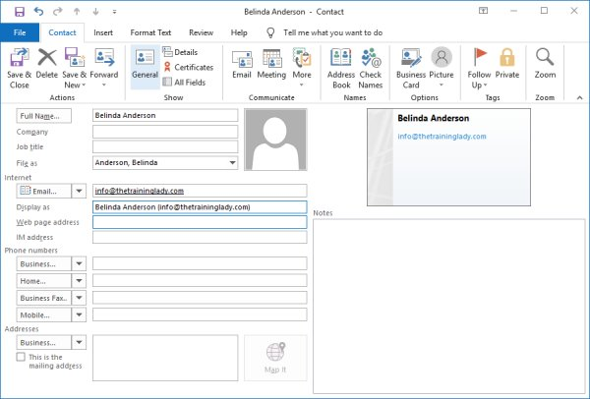Go to the previous item using the up arrow
Image resolution: width=590 pixels, height=399 pixels.
(x=77, y=12)
